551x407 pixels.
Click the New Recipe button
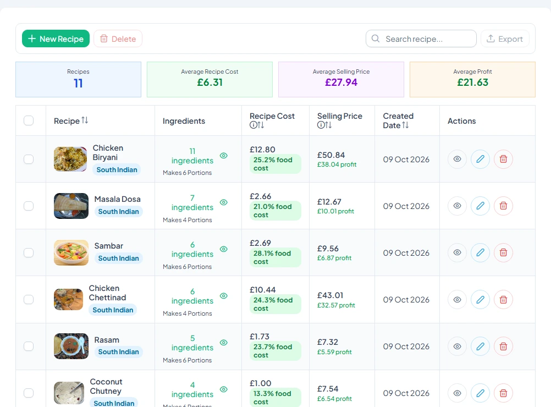click(x=56, y=38)
